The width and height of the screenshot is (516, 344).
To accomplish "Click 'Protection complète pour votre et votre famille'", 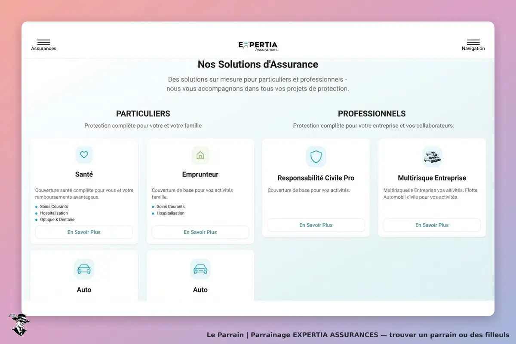I will [143, 126].
